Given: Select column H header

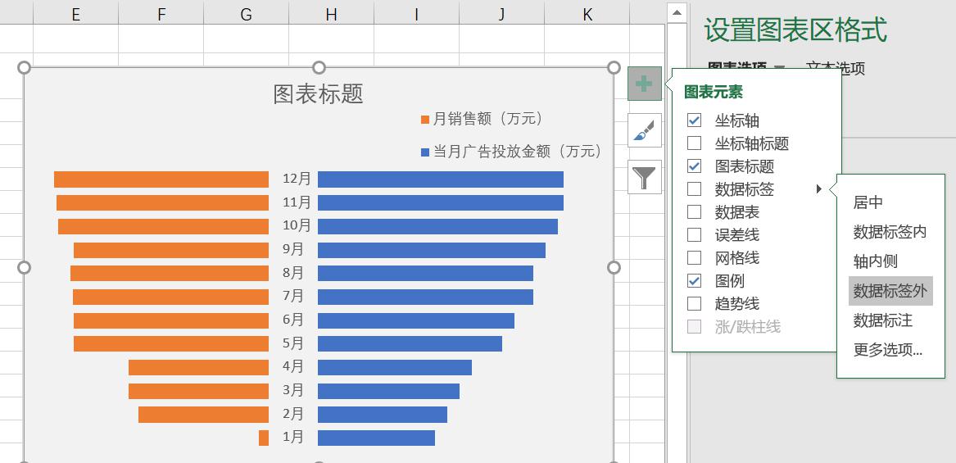Looking at the screenshot, I should coord(331,14).
